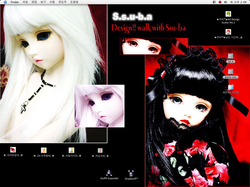Select the DropStuff desktop icon
250x187 pixels.
(x=131, y=173)
